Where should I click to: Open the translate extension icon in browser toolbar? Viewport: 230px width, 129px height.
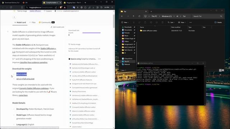[x=74, y=7]
